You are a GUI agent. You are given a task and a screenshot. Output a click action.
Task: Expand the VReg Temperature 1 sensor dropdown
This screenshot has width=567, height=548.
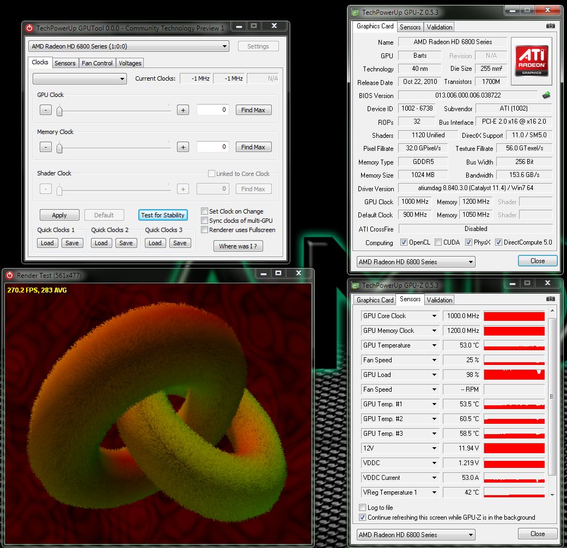[x=434, y=492]
